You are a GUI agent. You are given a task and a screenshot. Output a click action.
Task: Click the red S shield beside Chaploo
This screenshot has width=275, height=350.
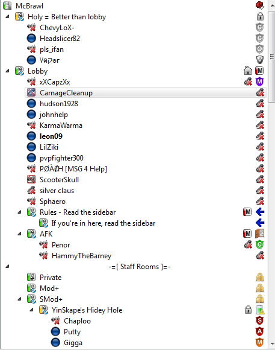[x=259, y=321]
